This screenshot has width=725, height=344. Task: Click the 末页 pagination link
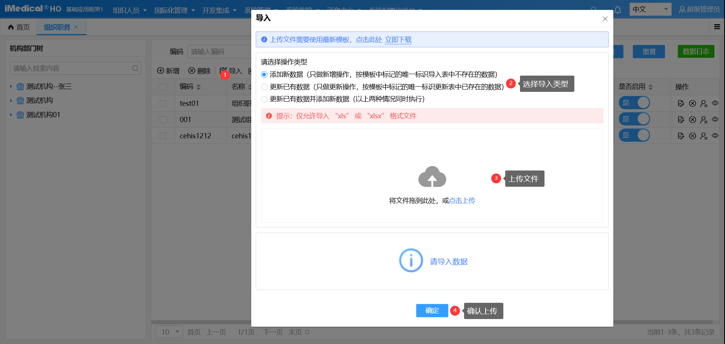[295, 332]
